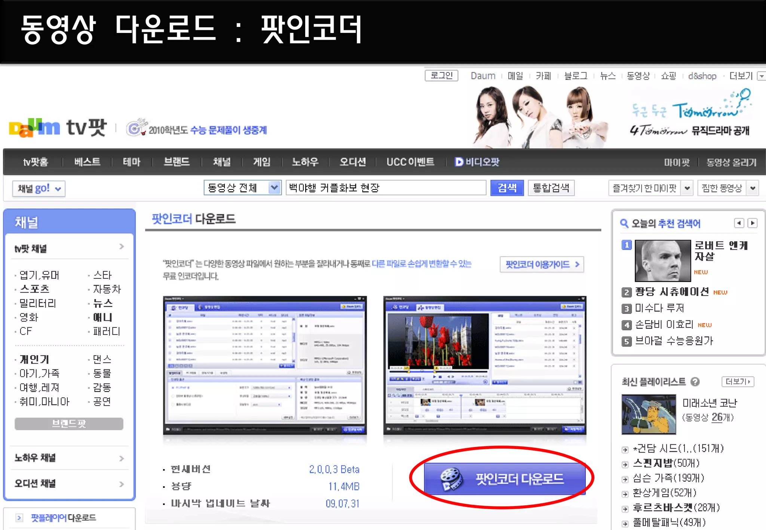Open the tv팟홈 menu item
766x530 pixels.
[36, 162]
